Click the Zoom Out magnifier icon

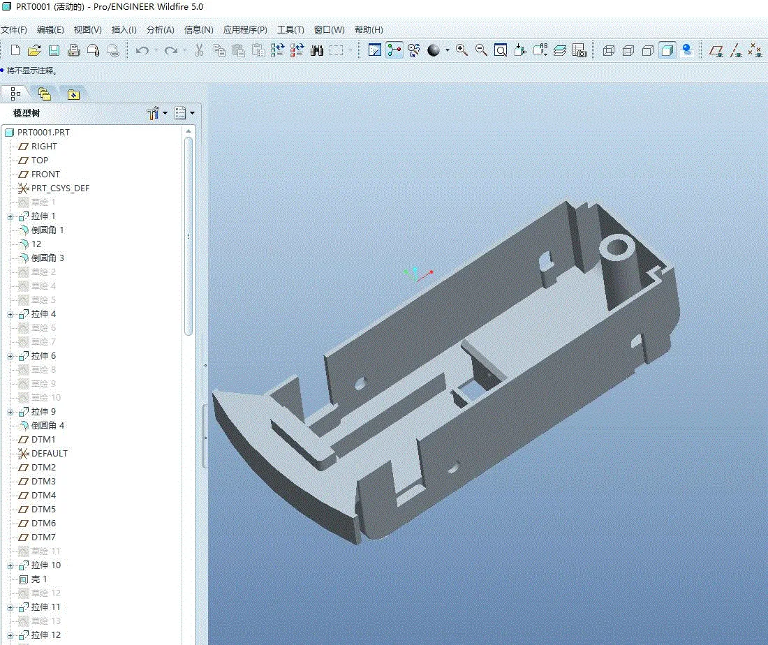481,50
